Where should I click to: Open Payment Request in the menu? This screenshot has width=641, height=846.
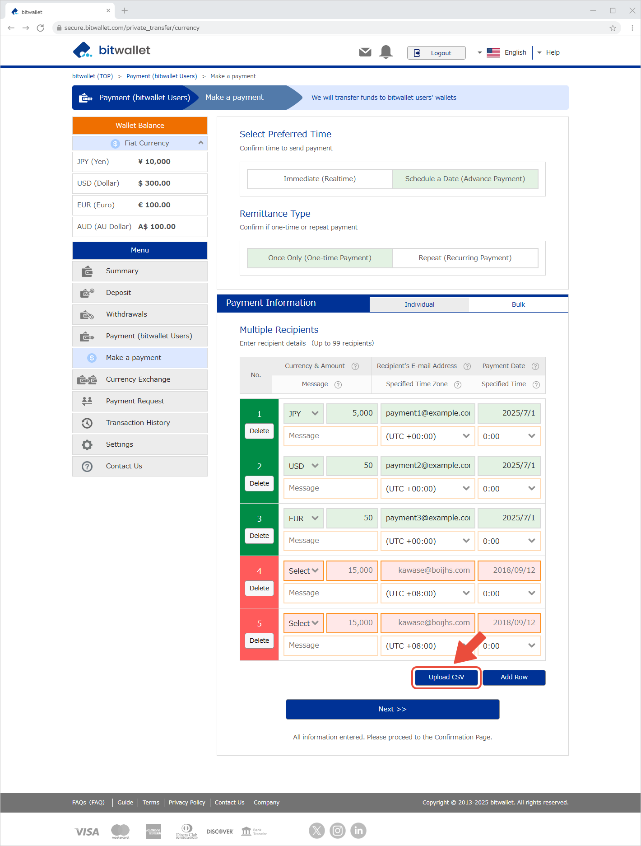140,401
